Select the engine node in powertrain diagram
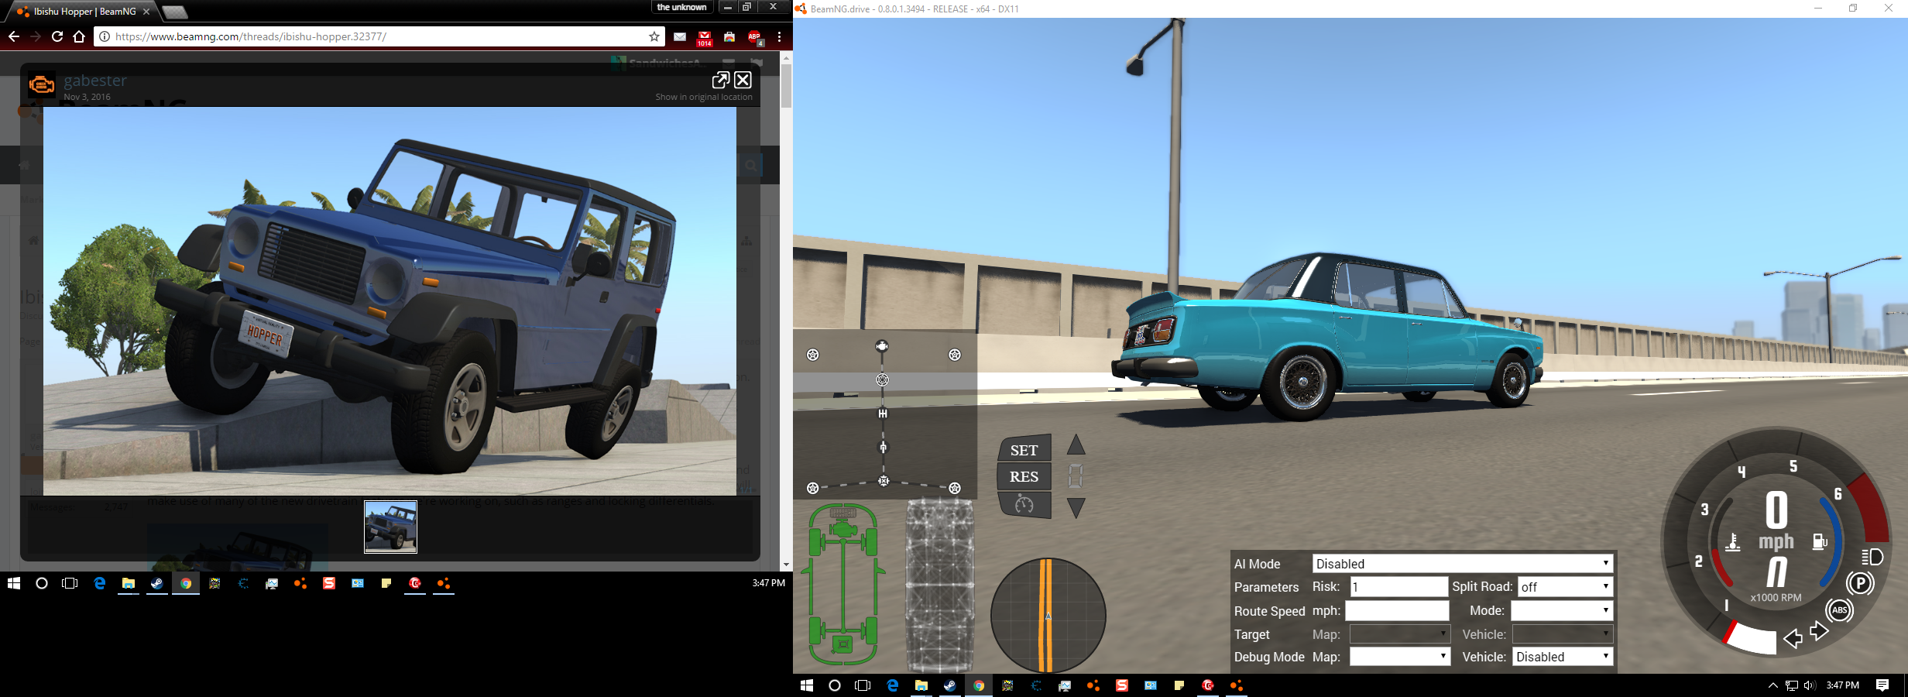The width and height of the screenshot is (1908, 697). pos(882,346)
